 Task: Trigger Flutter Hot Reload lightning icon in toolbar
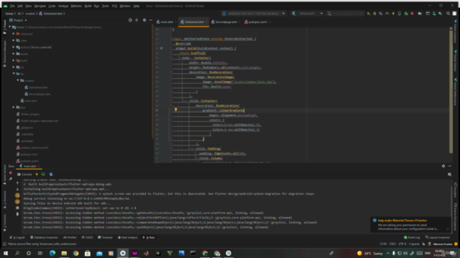[393, 14]
